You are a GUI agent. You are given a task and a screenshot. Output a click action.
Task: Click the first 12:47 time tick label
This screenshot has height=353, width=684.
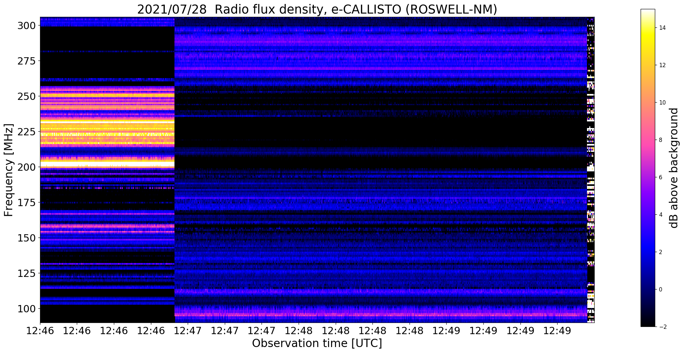tap(188, 331)
